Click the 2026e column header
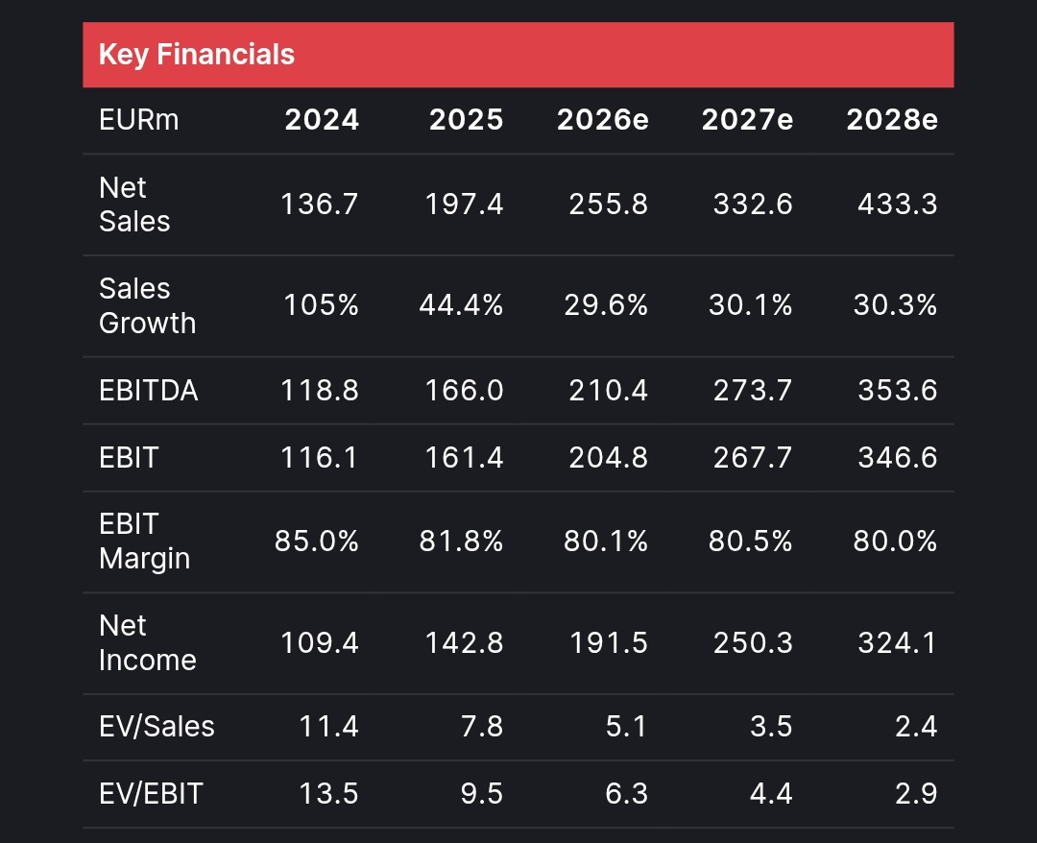Image resolution: width=1037 pixels, height=843 pixels. point(603,120)
